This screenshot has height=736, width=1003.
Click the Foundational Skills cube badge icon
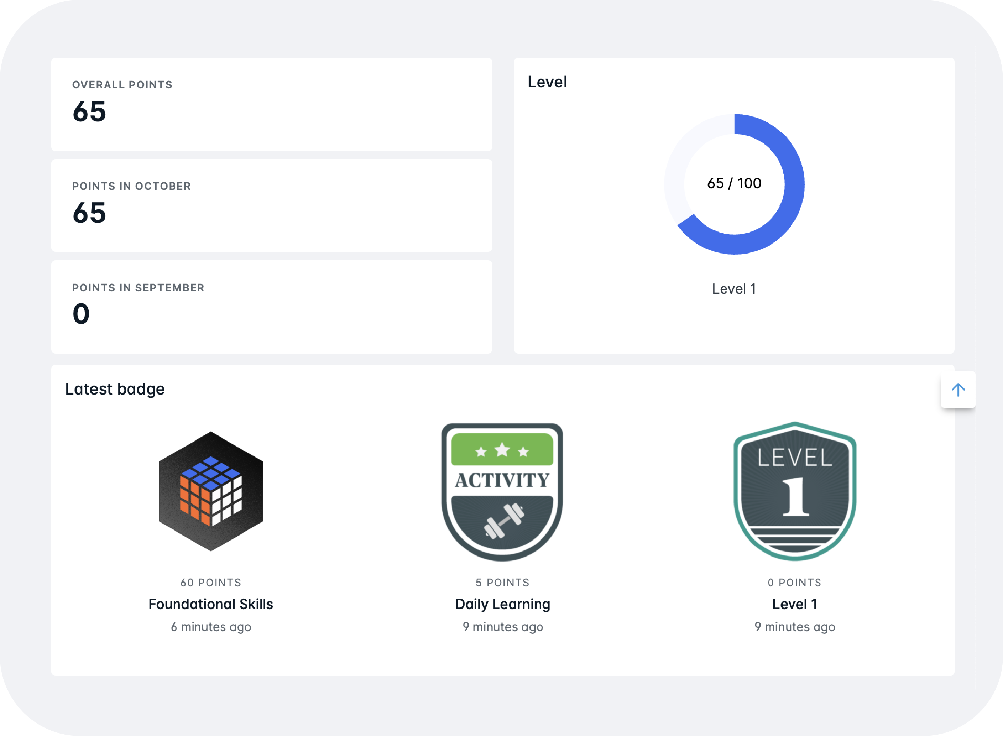coord(211,491)
